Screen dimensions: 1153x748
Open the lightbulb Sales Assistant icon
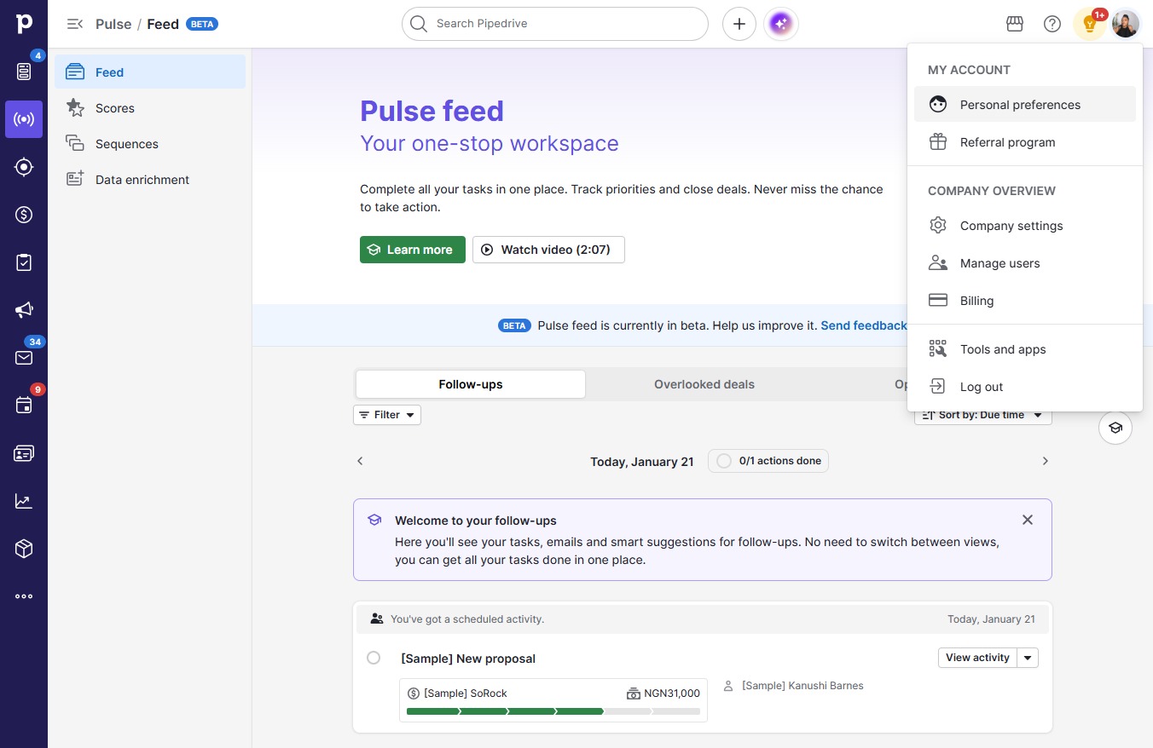click(1090, 24)
